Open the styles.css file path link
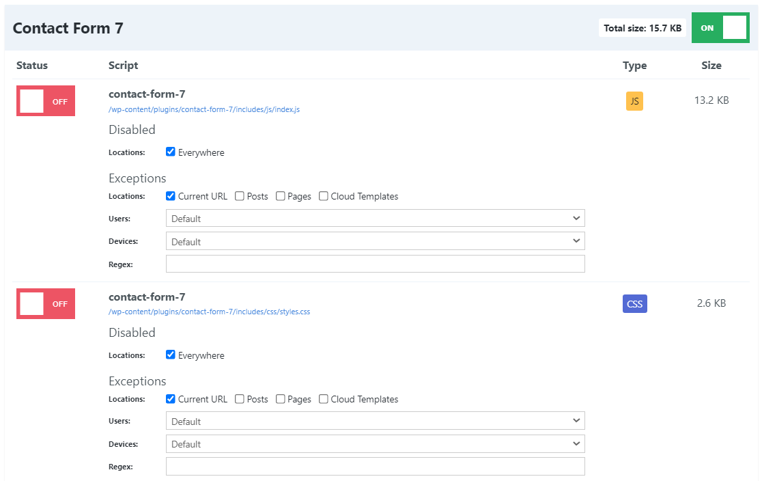 coord(209,311)
